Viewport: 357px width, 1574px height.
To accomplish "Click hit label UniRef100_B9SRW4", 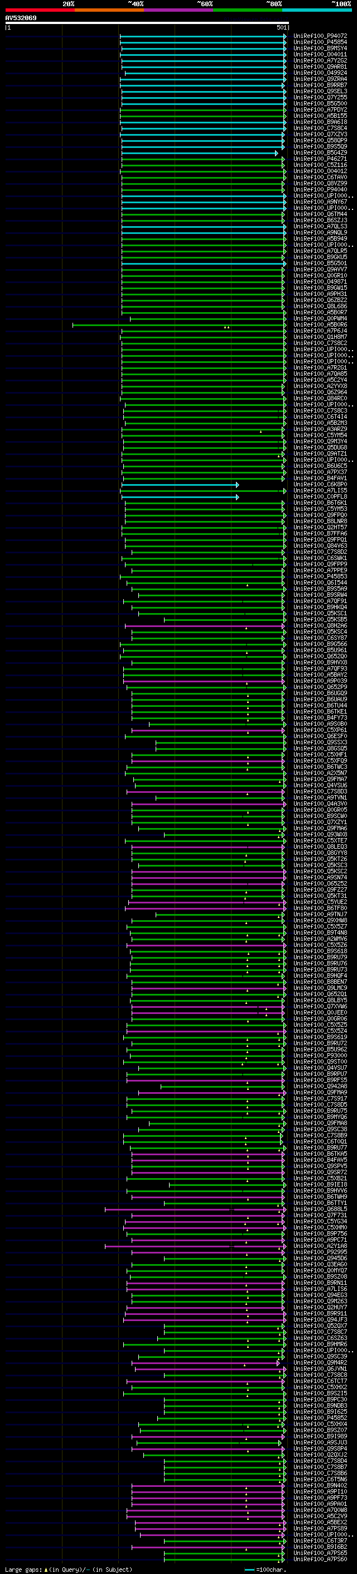I will [320, 595].
